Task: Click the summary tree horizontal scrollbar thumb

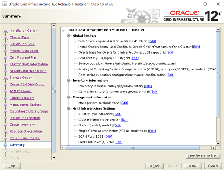Action: tap(132, 148)
